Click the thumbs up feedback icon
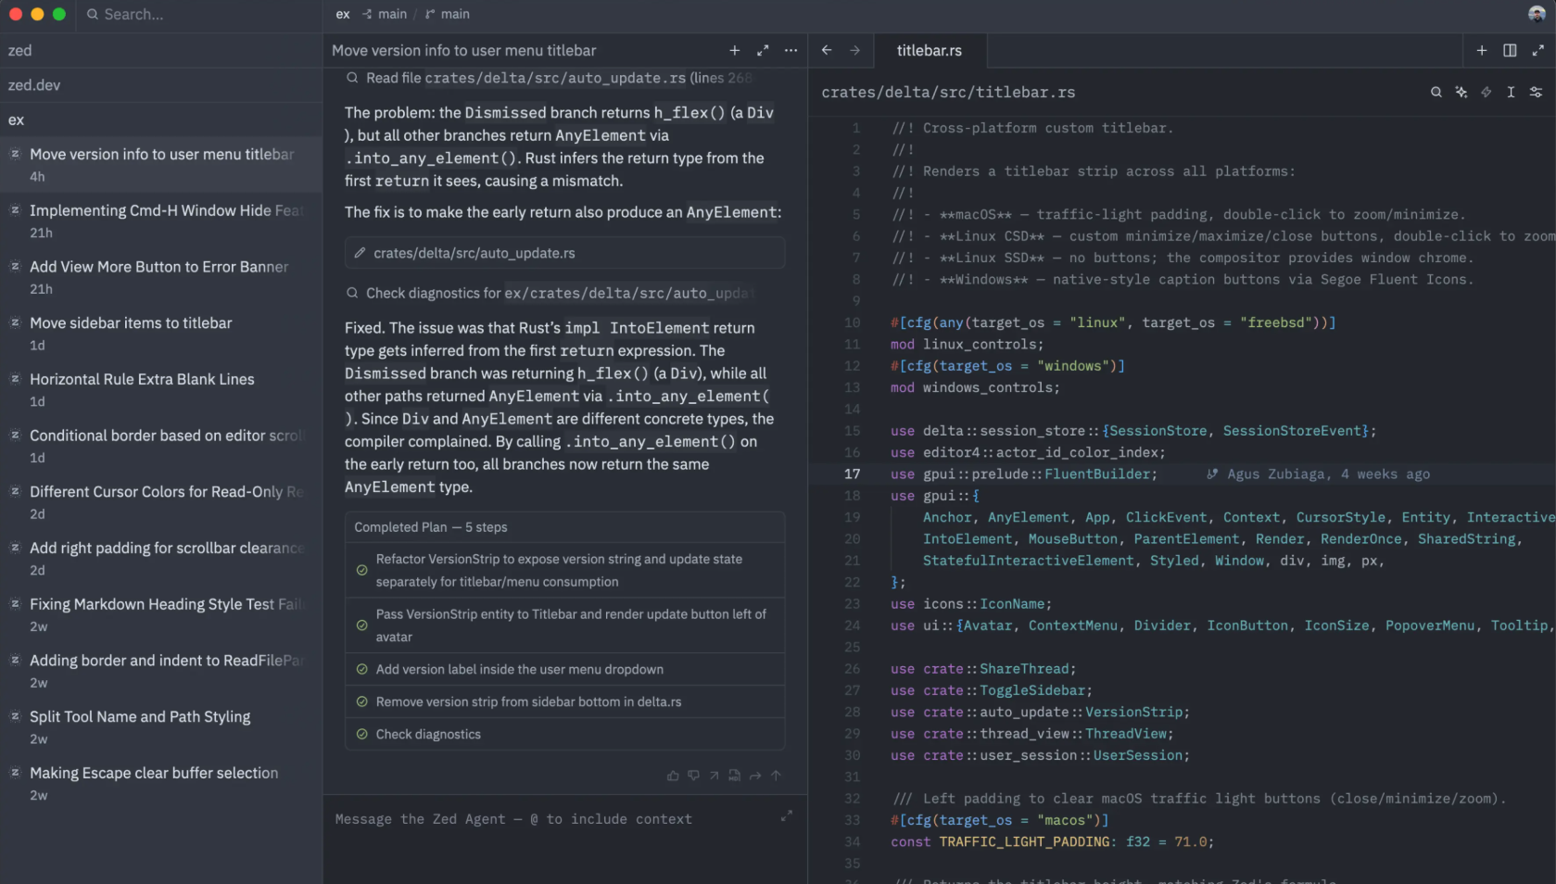This screenshot has width=1556, height=884. [673, 776]
